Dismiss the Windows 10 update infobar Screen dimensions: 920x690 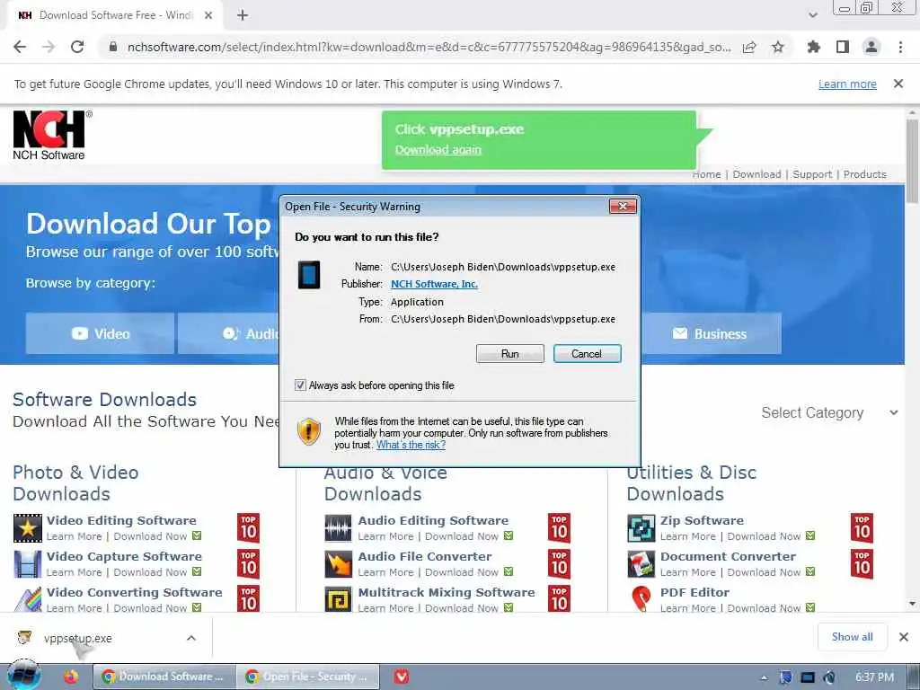[x=898, y=84]
